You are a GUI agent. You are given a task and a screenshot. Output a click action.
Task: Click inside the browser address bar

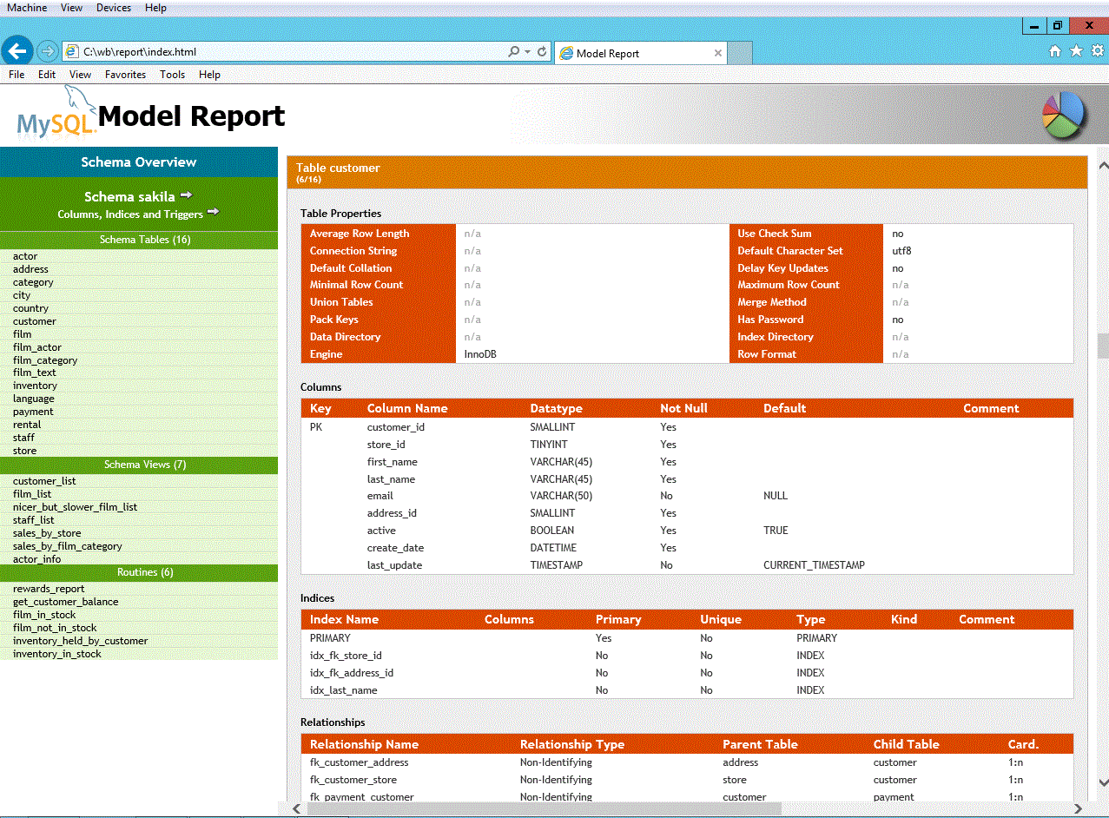tap(261, 51)
